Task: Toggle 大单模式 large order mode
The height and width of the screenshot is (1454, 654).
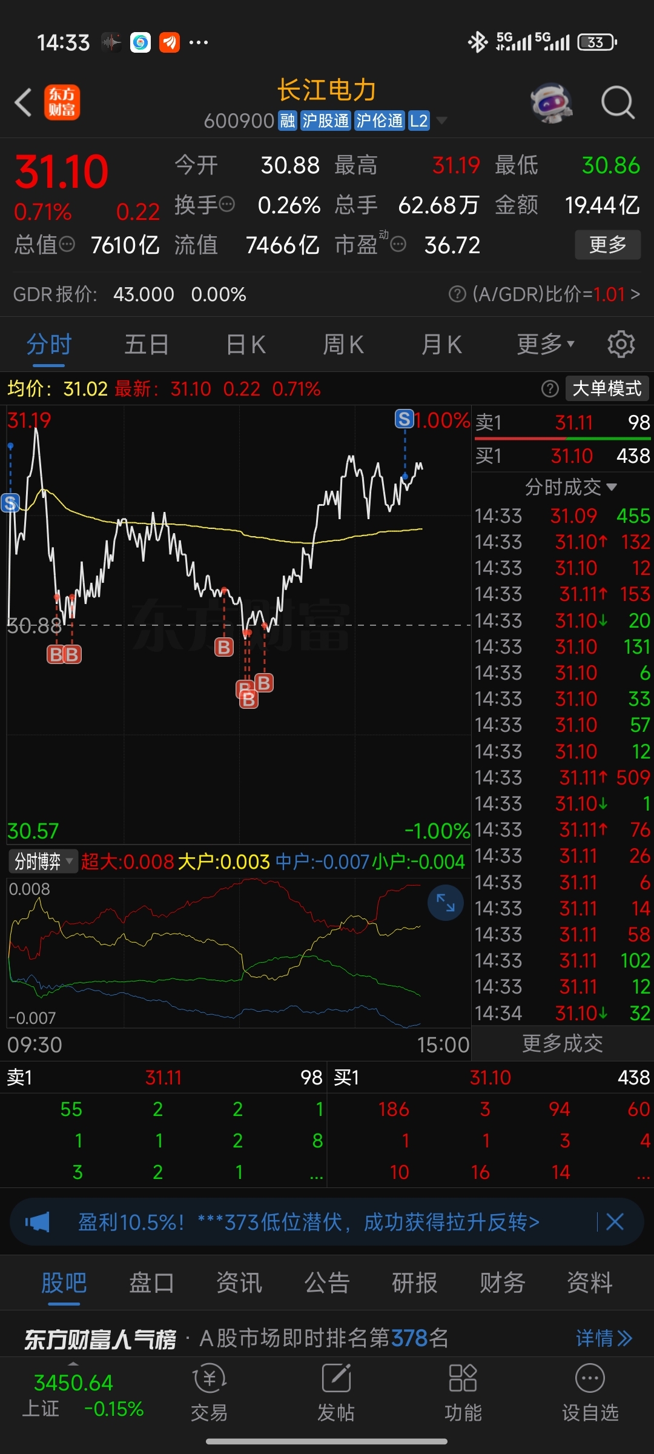Action: pos(607,388)
